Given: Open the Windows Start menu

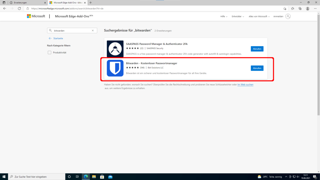Looking at the screenshot, I should pyautogui.click(x=4, y=177).
